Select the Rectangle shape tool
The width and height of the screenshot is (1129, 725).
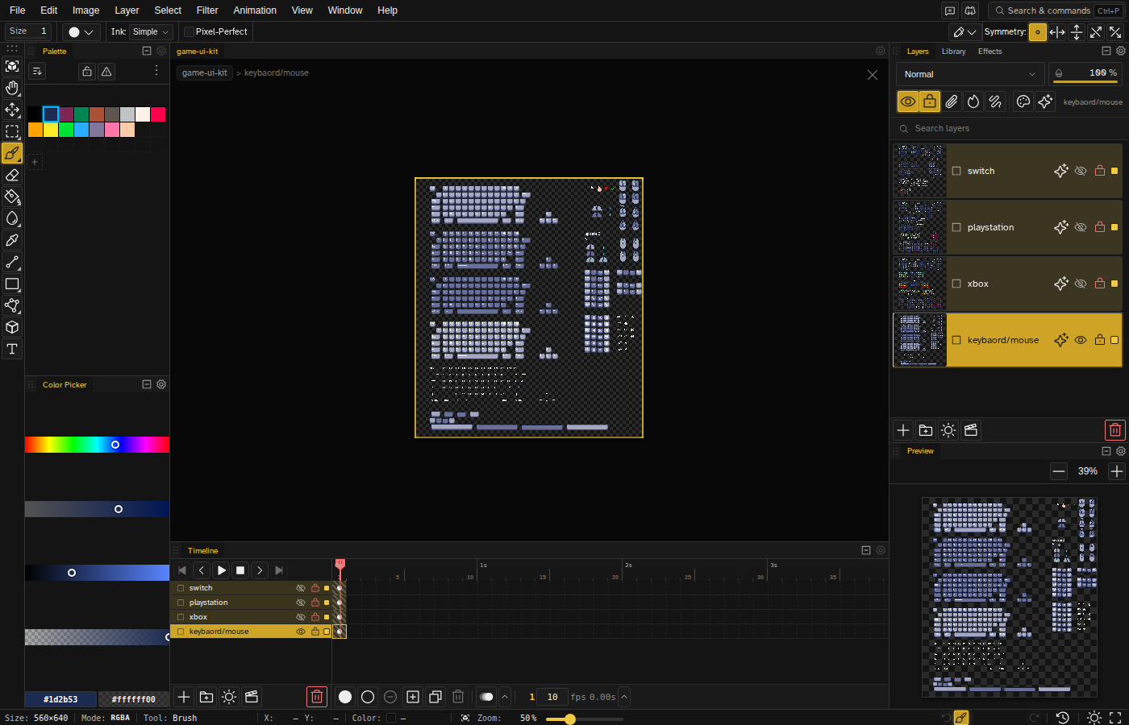(x=12, y=284)
